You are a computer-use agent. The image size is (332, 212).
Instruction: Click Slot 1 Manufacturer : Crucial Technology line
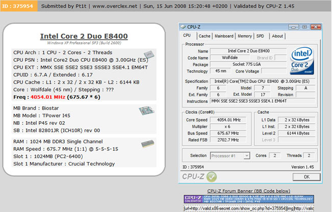(64, 164)
